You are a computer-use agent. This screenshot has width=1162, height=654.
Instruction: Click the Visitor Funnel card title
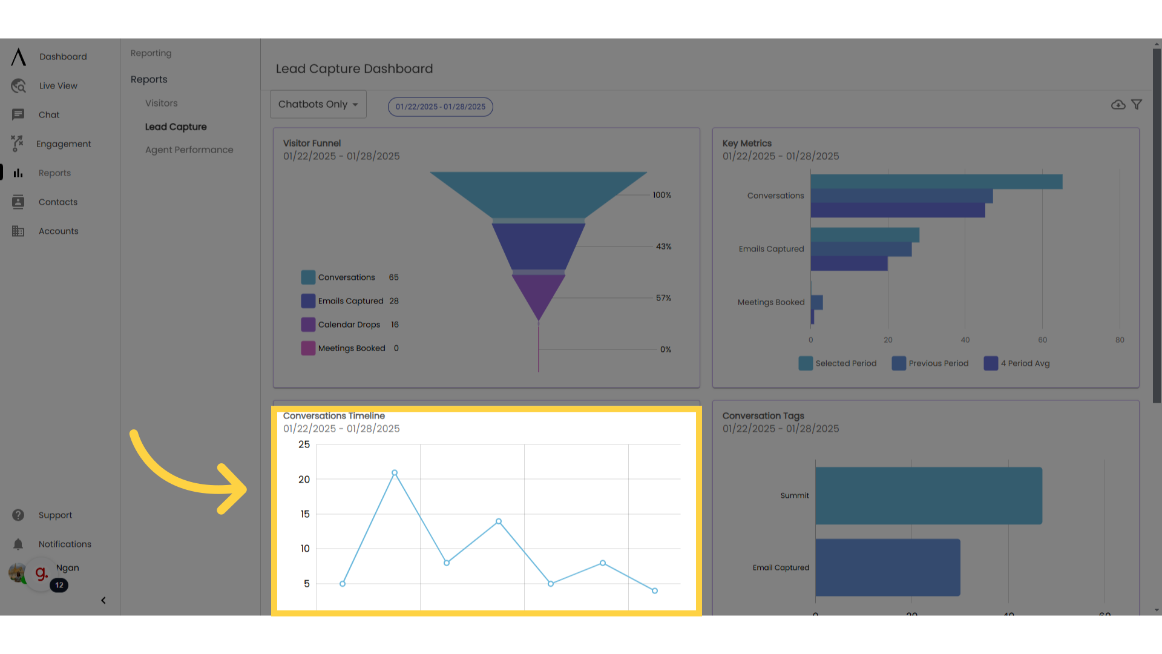tap(312, 144)
